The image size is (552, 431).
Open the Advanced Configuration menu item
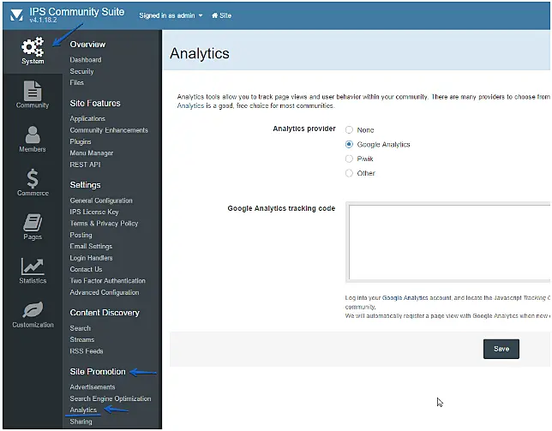pyautogui.click(x=105, y=292)
